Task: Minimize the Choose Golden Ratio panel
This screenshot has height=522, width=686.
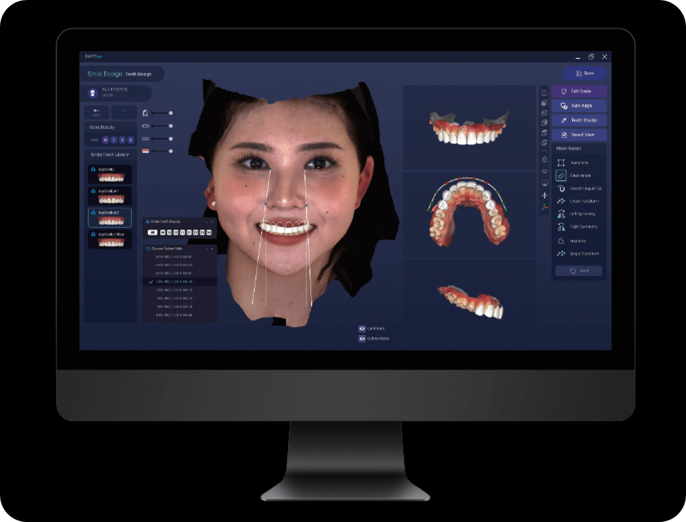Action: [207, 249]
